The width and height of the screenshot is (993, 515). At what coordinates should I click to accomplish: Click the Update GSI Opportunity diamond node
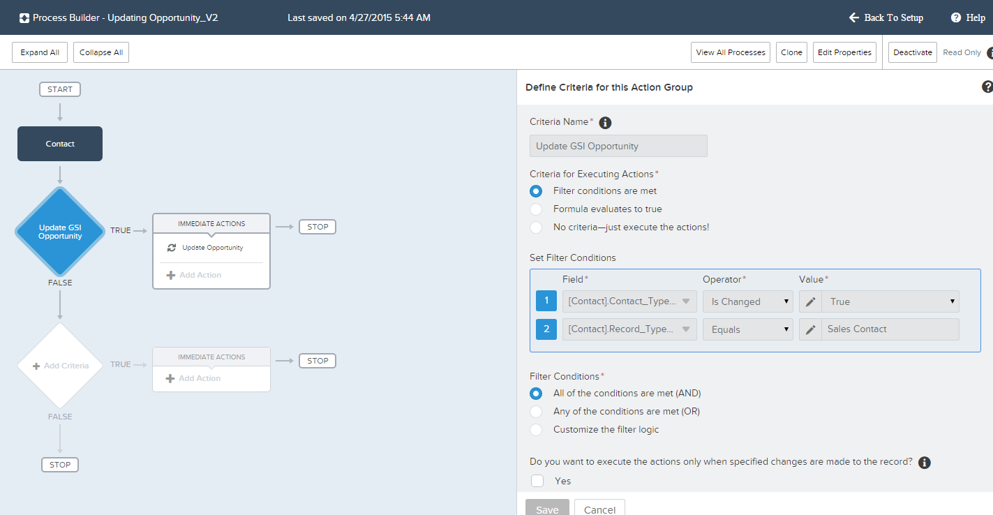tap(60, 232)
